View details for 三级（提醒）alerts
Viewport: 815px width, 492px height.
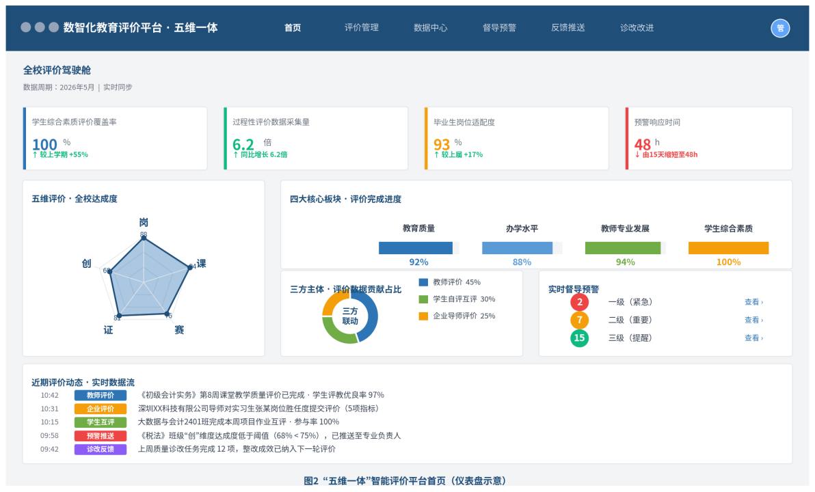(753, 338)
